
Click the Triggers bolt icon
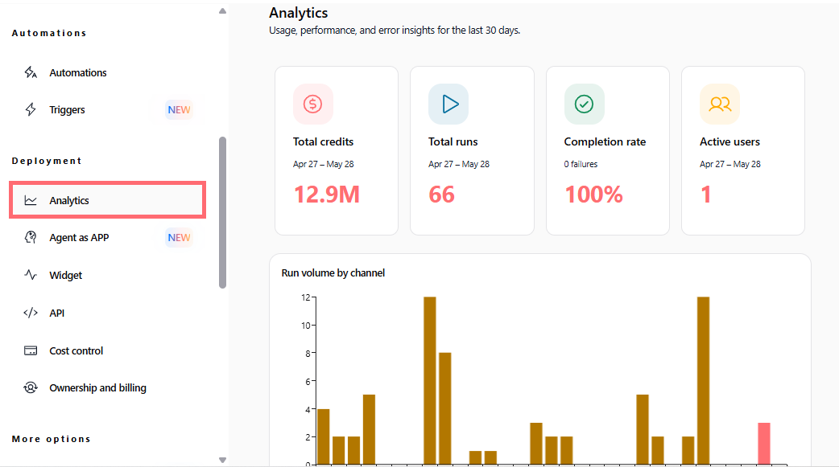point(31,109)
